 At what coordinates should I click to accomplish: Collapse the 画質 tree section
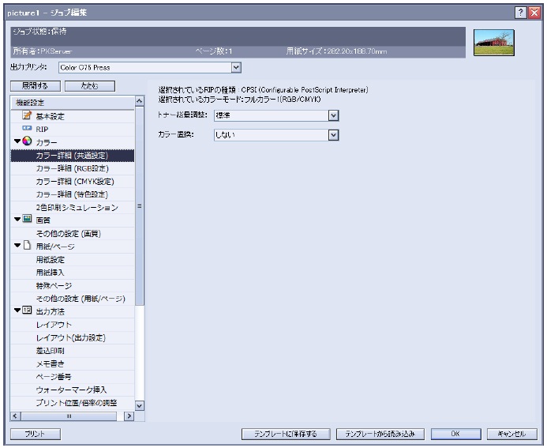point(17,220)
